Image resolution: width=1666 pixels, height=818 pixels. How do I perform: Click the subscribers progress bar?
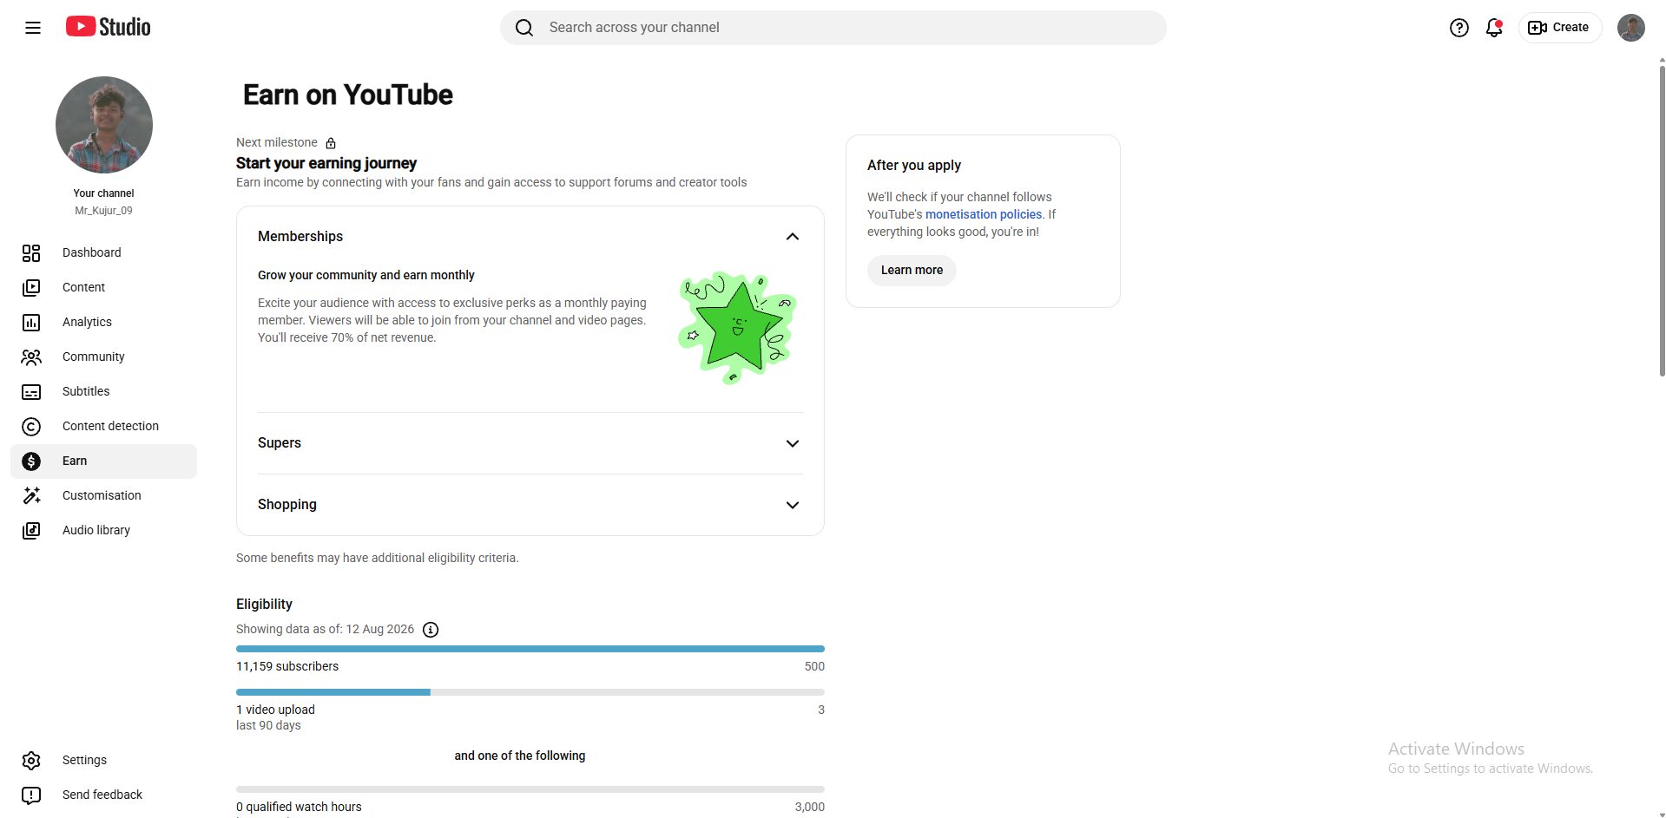coord(530,649)
